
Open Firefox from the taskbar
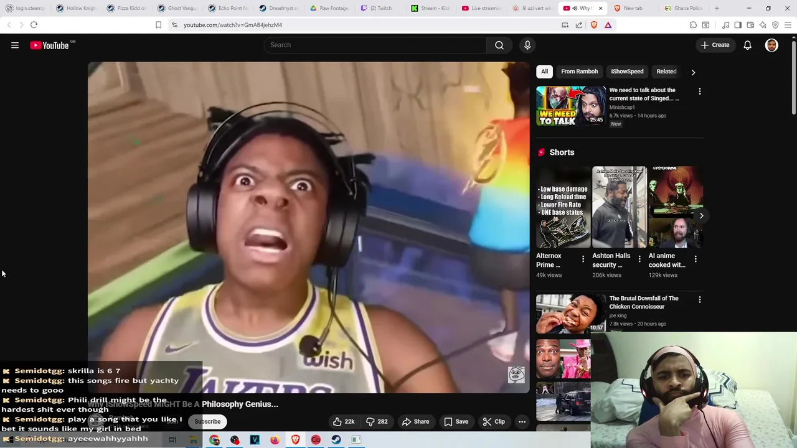click(275, 440)
